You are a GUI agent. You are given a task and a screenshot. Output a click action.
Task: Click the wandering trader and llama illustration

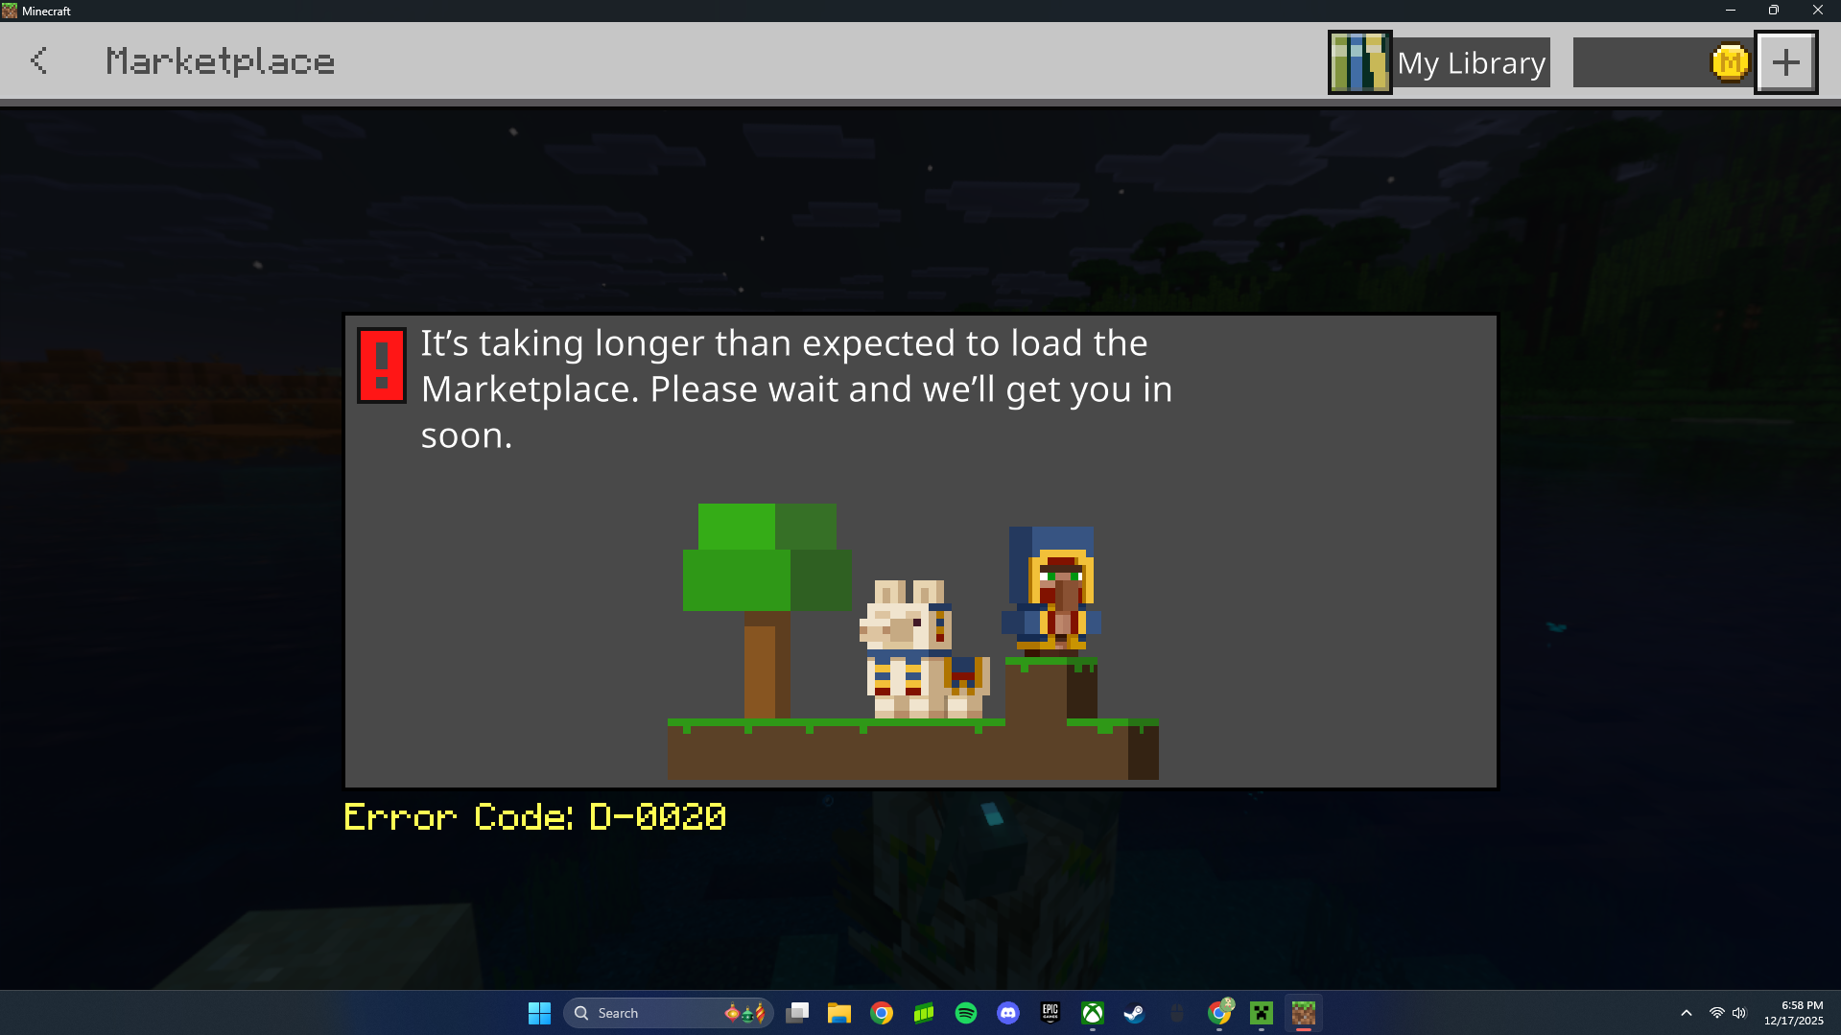[912, 641]
